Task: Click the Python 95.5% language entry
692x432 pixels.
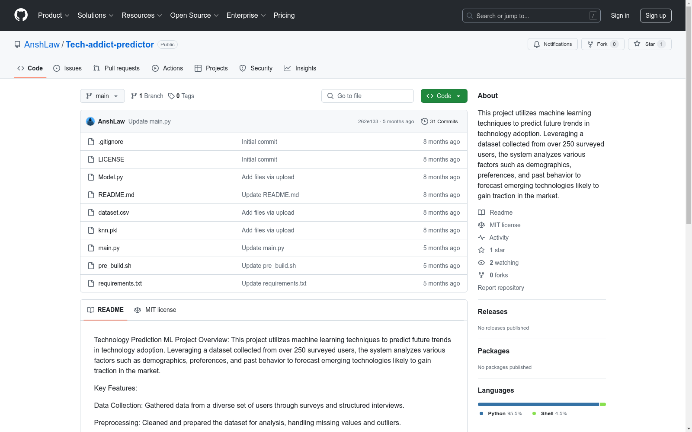Action: pyautogui.click(x=501, y=413)
